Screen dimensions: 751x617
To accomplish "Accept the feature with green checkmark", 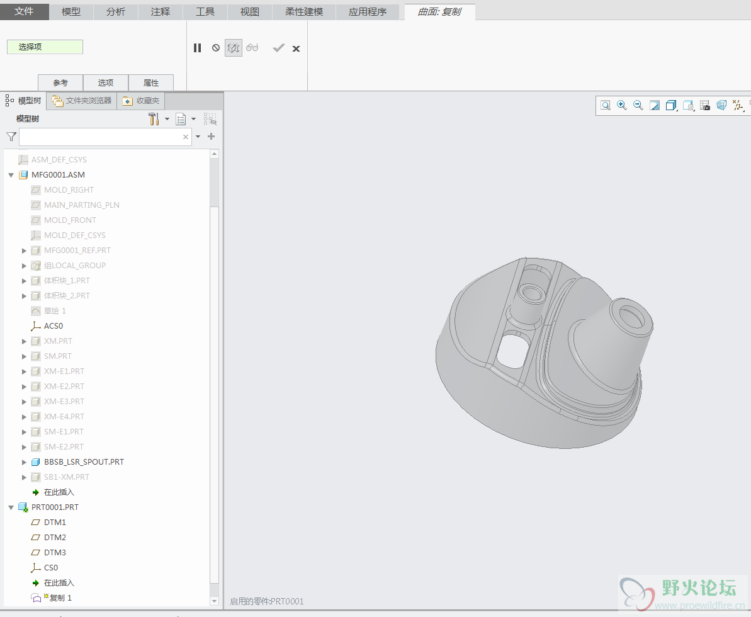I will pos(278,48).
